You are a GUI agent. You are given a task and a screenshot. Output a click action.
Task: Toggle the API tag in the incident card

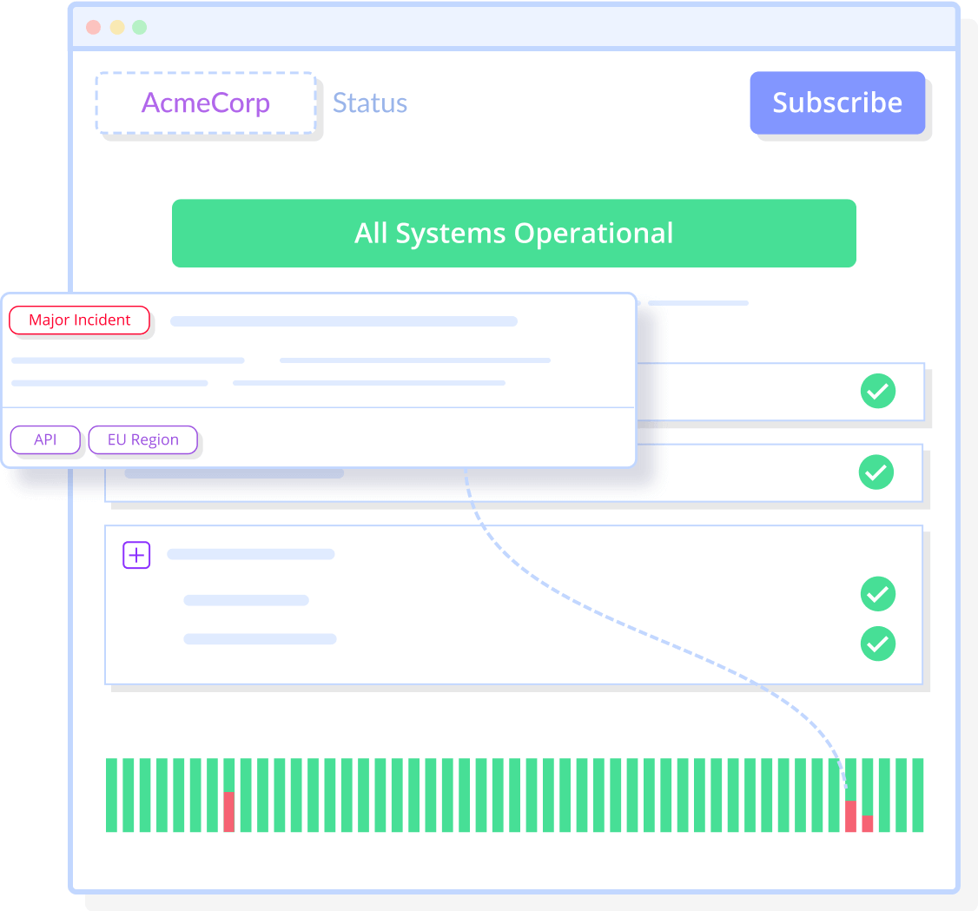tap(45, 439)
